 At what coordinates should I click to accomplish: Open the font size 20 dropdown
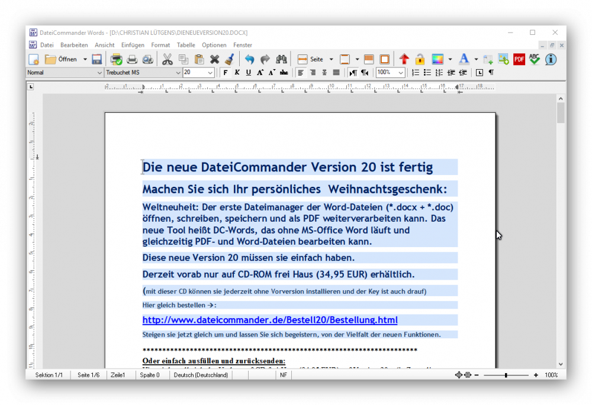tap(211, 73)
